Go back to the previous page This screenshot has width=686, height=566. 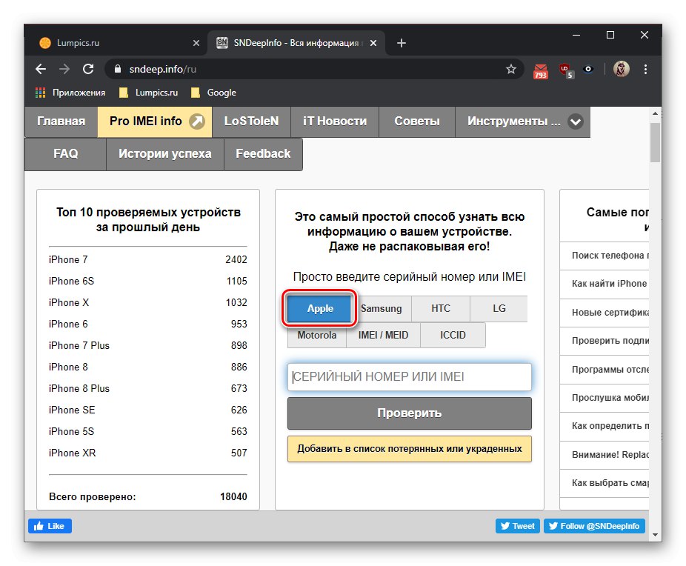click(x=41, y=69)
